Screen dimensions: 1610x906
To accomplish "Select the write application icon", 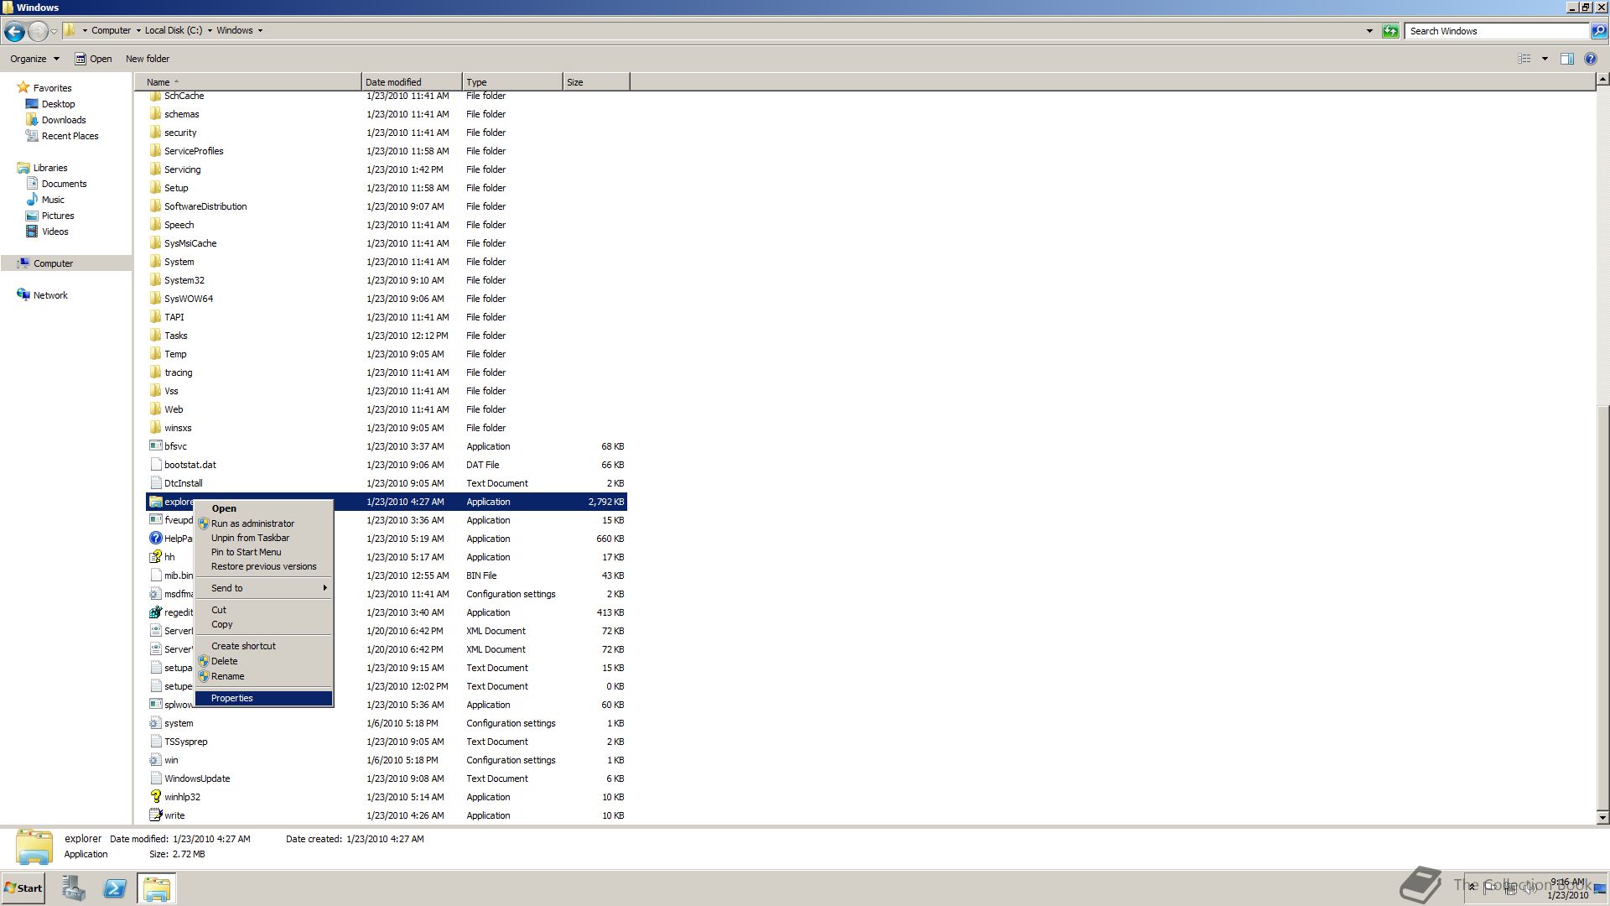I will 155,815.
